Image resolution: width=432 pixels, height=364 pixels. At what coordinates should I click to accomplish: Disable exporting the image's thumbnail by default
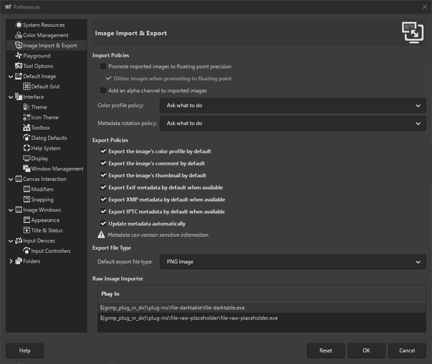point(103,175)
